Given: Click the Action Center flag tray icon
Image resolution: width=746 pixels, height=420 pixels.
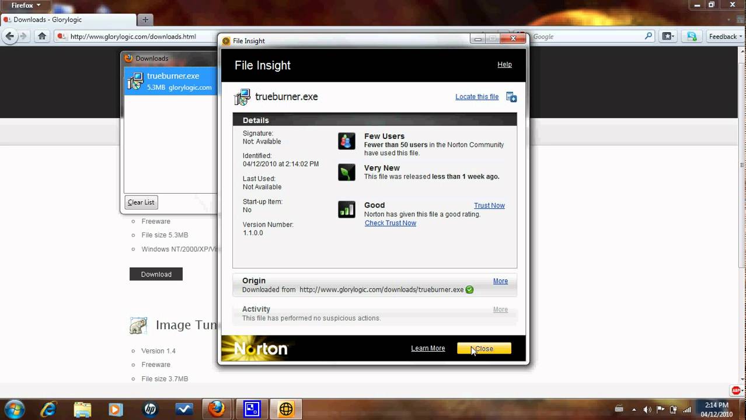Looking at the screenshot, I should 661,409.
